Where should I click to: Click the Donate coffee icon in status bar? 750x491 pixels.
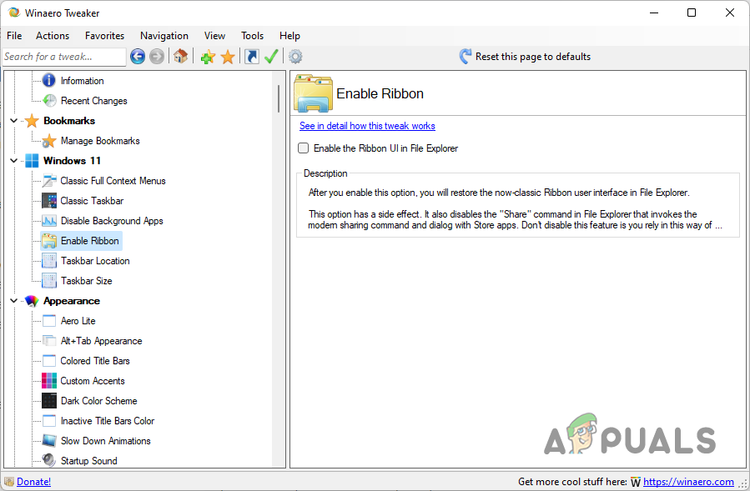tap(9, 482)
